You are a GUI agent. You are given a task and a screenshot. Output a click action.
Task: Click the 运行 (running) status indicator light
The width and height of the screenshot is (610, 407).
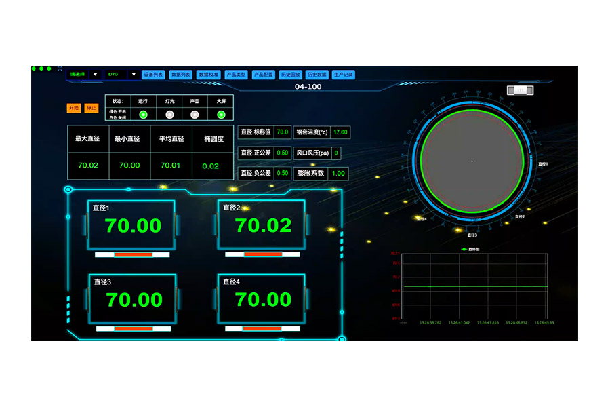143,115
